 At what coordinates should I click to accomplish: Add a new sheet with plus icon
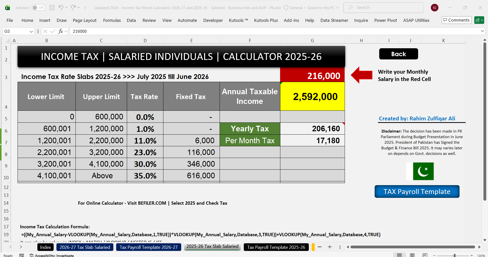pyautogui.click(x=330, y=247)
